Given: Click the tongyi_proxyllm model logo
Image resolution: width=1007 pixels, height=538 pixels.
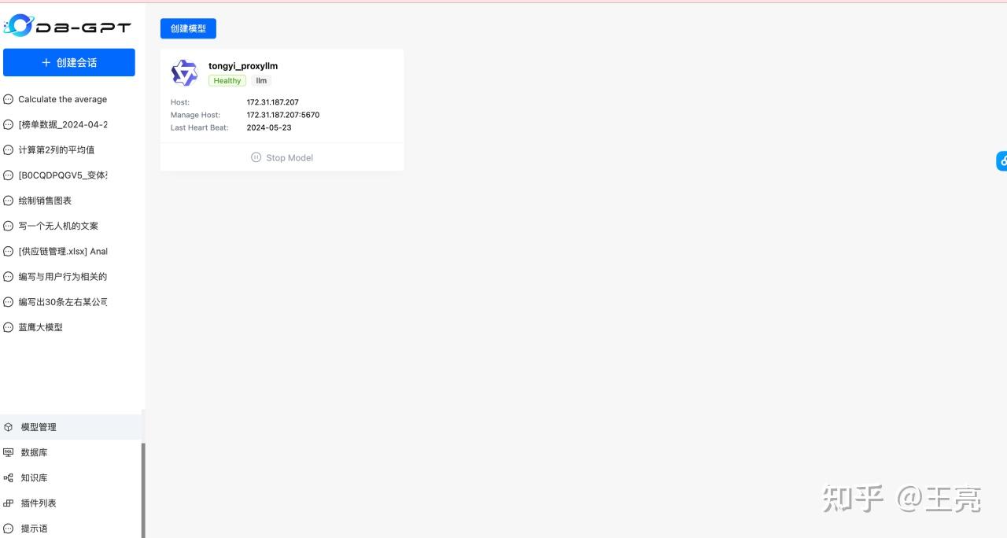Looking at the screenshot, I should pyautogui.click(x=185, y=73).
